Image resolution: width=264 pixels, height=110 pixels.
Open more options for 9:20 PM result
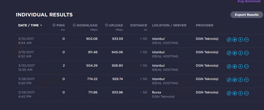[x=247, y=80]
